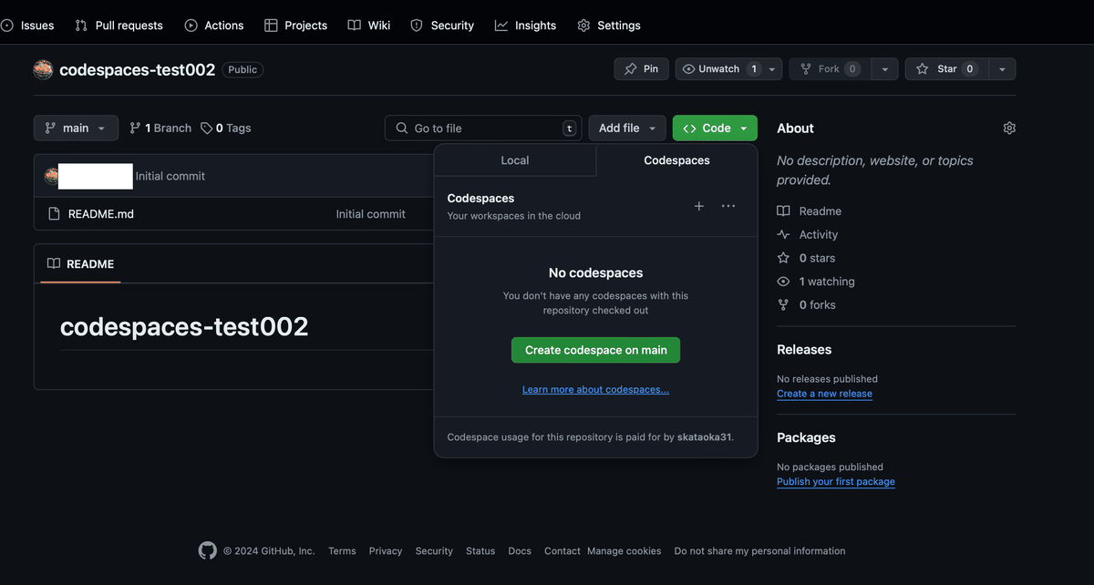Screen dimensions: 1094x585
Task: Click the plus icon to create a new codespace
Action: [698, 206]
